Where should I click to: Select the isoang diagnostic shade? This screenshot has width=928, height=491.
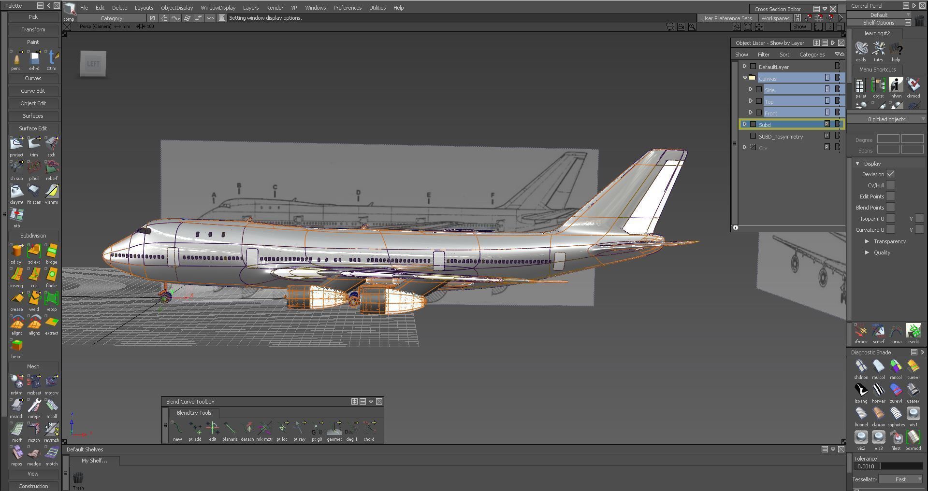(861, 390)
